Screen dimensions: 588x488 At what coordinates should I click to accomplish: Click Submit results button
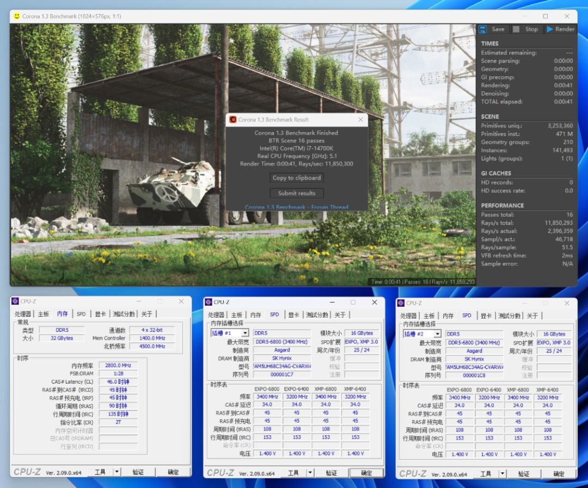click(297, 193)
